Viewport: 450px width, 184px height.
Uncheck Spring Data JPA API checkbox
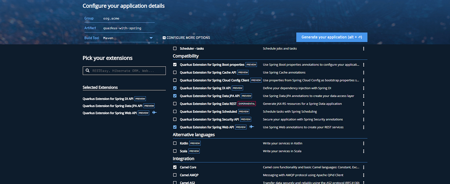[x=175, y=96]
